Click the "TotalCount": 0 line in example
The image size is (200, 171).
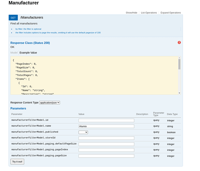point(27,71)
